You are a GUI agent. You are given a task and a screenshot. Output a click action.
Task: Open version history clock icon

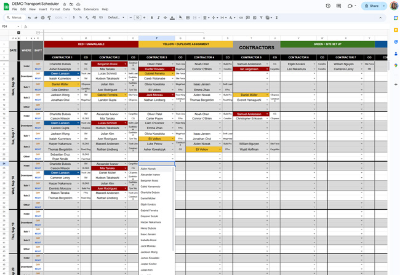click(x=328, y=6)
